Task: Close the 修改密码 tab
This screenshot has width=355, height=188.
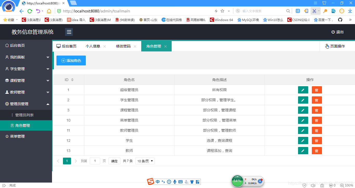Action: click(135, 46)
